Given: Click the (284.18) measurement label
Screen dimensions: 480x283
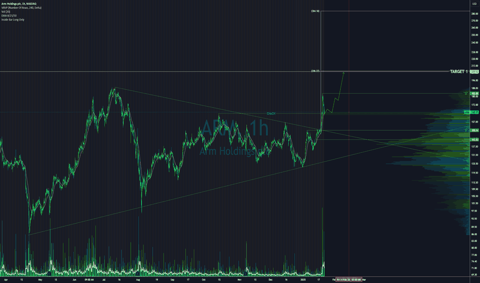Looking at the screenshot, I should coord(315,11).
